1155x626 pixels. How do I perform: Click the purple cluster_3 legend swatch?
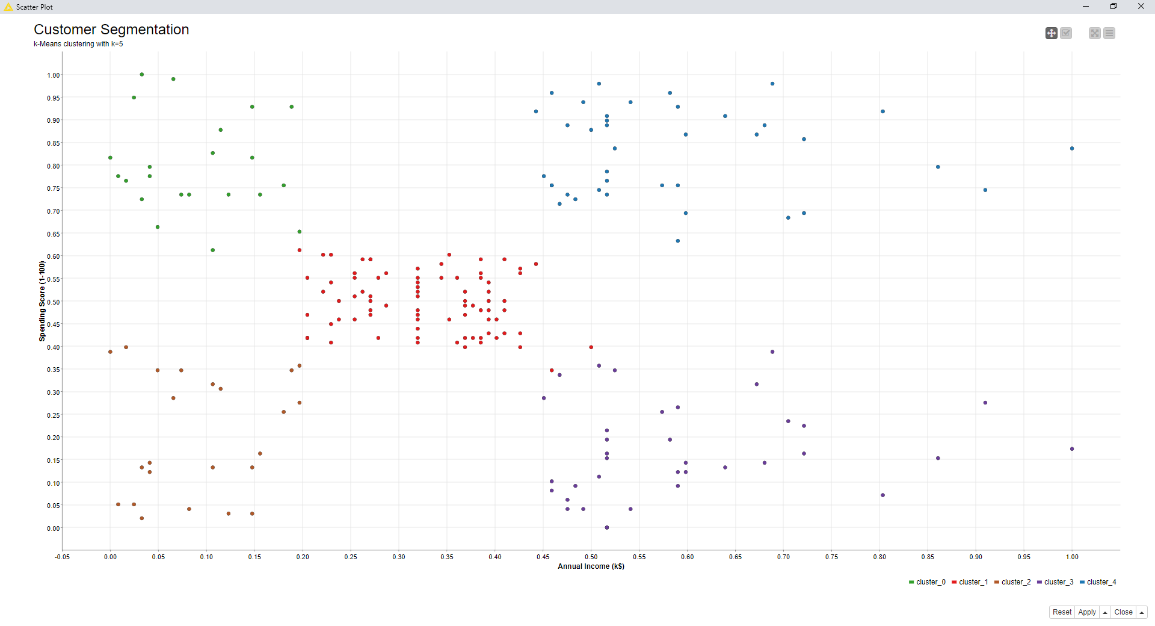(x=1039, y=582)
